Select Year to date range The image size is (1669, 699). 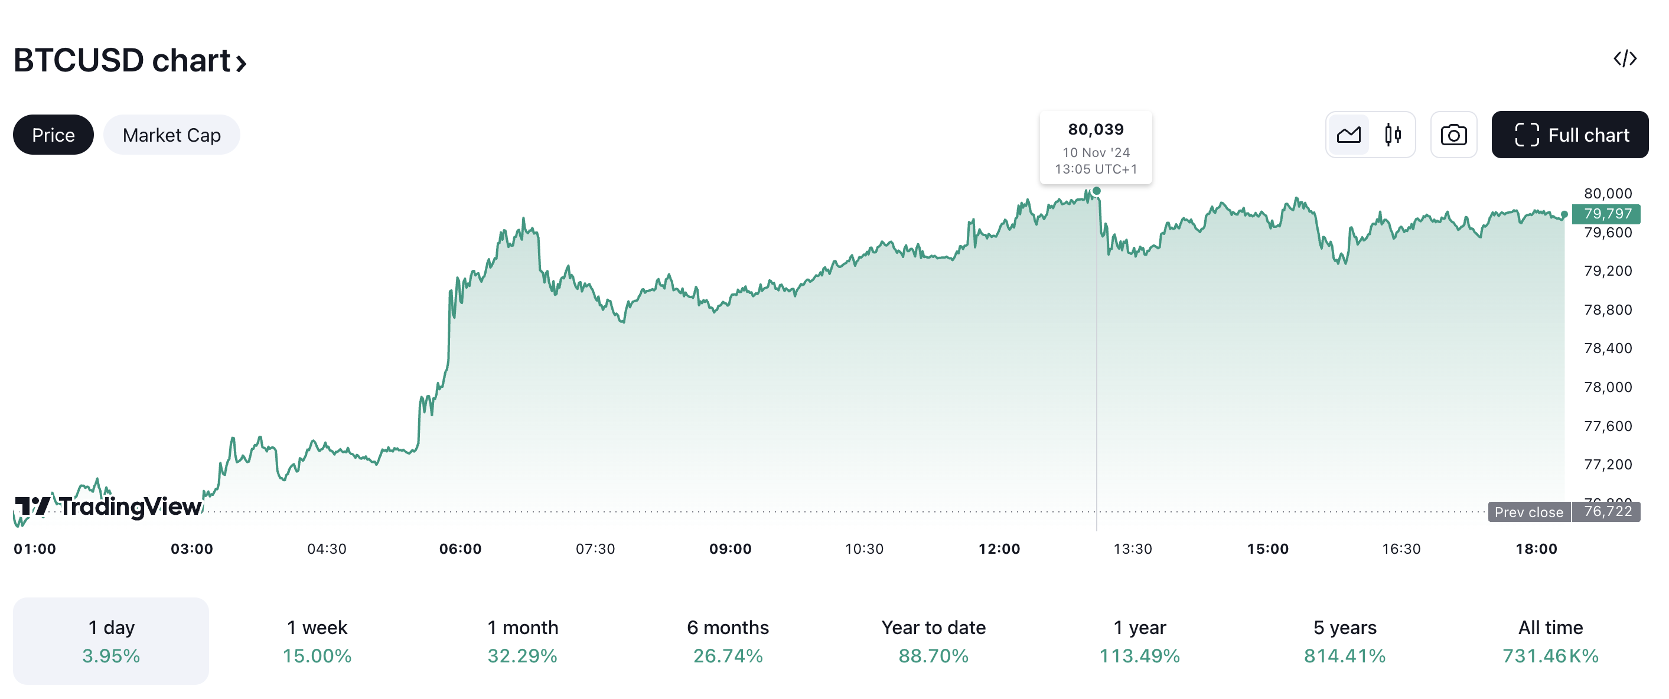933,641
